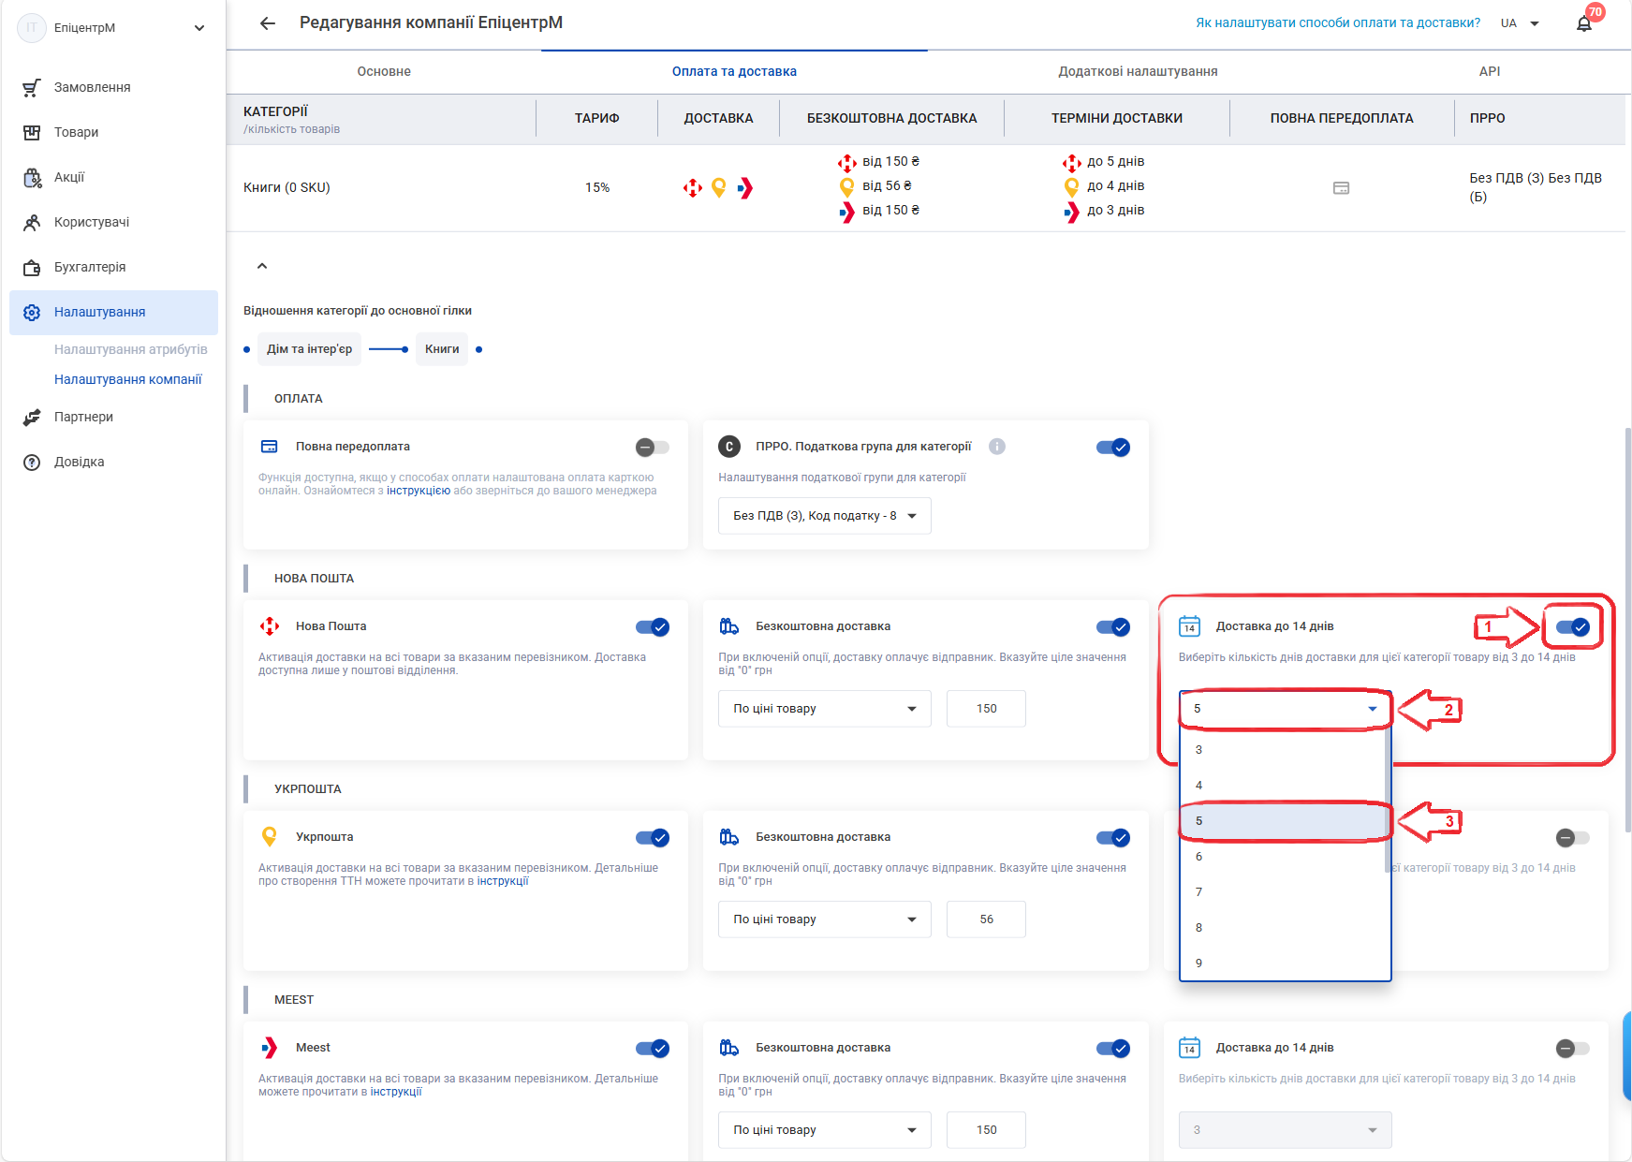Click free delivery icon in Meest section

[729, 1048]
